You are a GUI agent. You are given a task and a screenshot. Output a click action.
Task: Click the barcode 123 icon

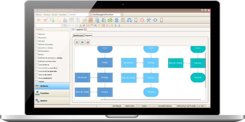[71, 20]
